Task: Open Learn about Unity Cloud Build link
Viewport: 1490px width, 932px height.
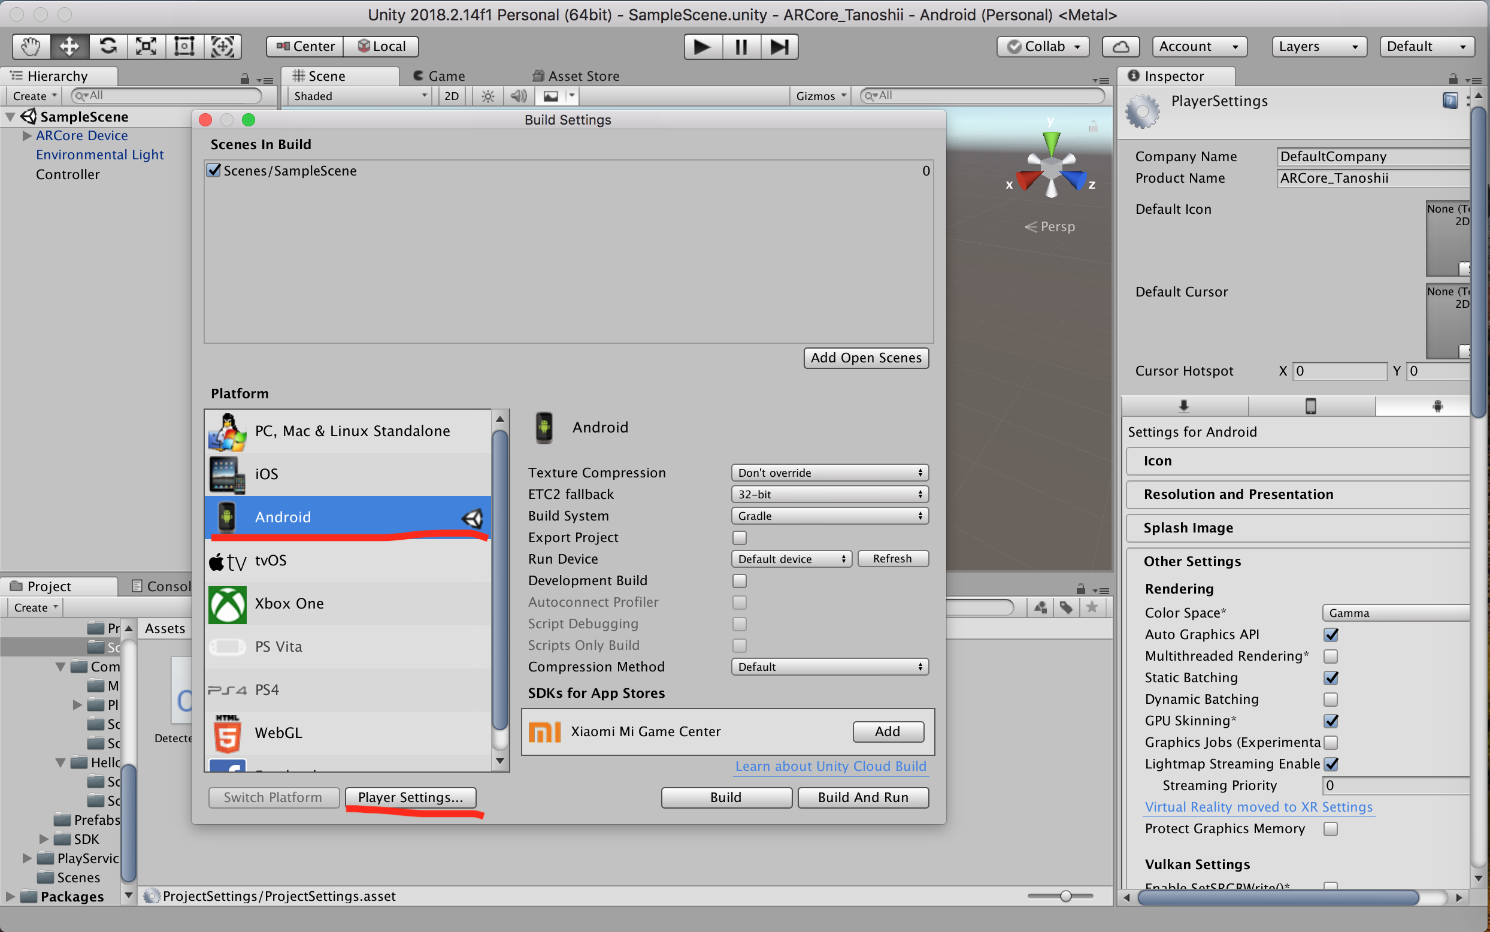Action: [x=830, y=765]
